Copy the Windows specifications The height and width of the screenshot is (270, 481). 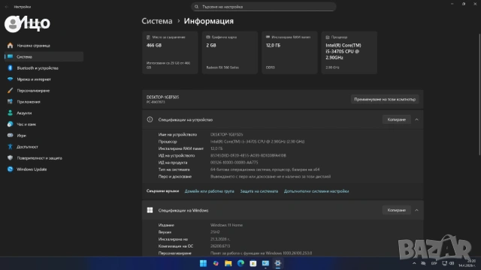(x=396, y=210)
